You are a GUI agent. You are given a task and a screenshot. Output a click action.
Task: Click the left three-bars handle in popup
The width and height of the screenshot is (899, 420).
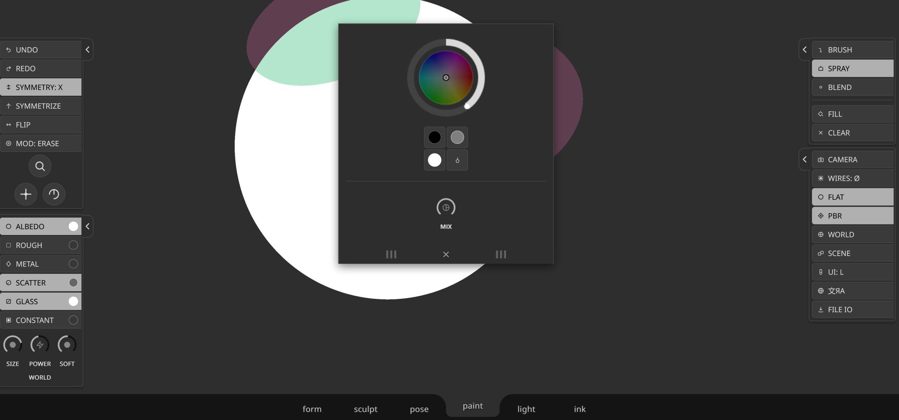[391, 254]
